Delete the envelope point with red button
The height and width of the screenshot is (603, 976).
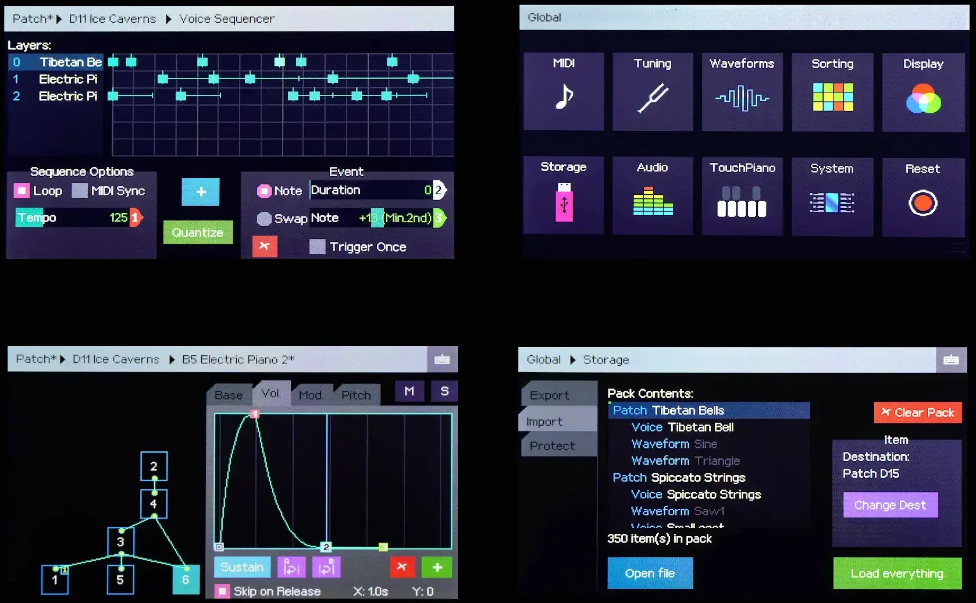click(x=402, y=567)
